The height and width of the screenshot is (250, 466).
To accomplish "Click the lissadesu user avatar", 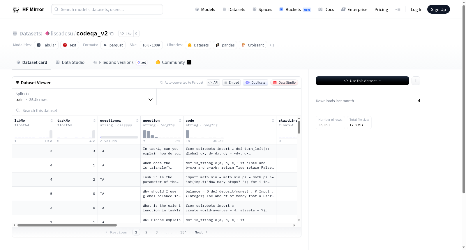I will click(47, 33).
